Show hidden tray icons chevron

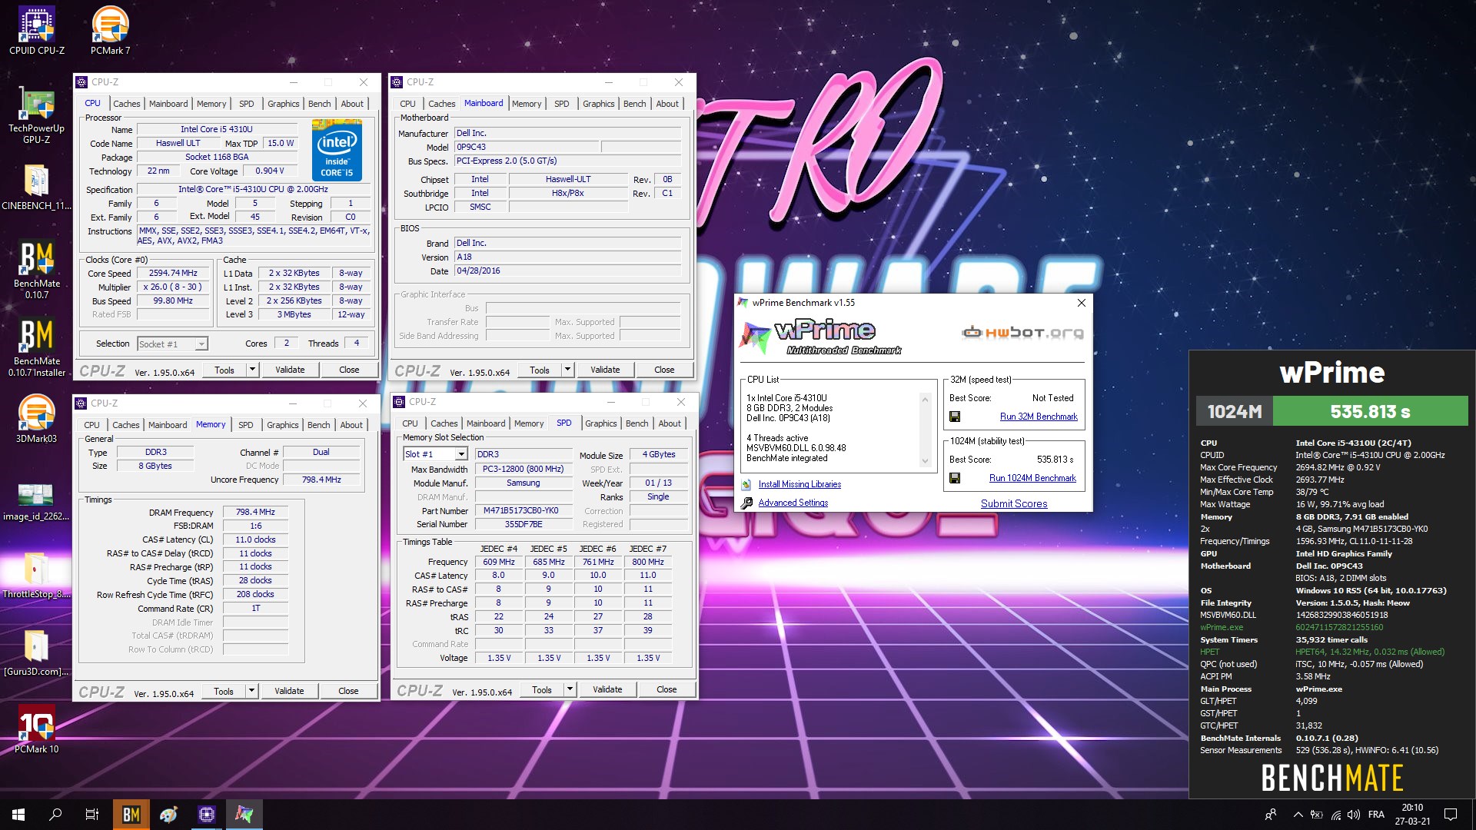coord(1298,815)
